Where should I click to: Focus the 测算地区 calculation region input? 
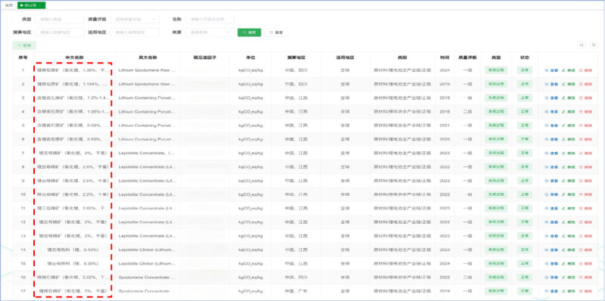tap(60, 33)
